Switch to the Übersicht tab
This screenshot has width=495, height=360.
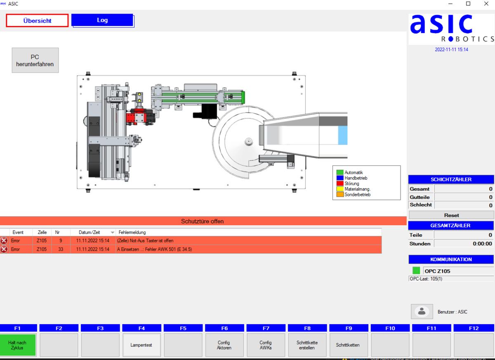click(x=37, y=21)
